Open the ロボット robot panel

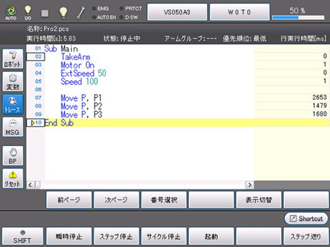coord(13,59)
